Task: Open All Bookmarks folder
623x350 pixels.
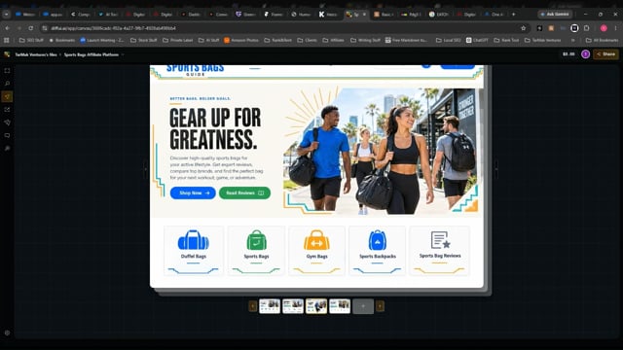Action: click(x=602, y=40)
